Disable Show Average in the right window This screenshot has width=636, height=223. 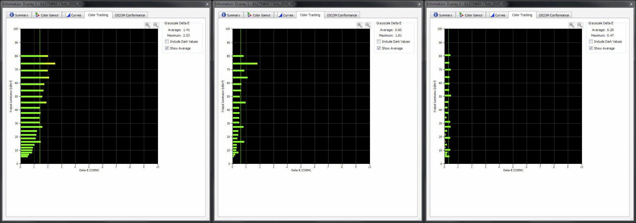591,48
